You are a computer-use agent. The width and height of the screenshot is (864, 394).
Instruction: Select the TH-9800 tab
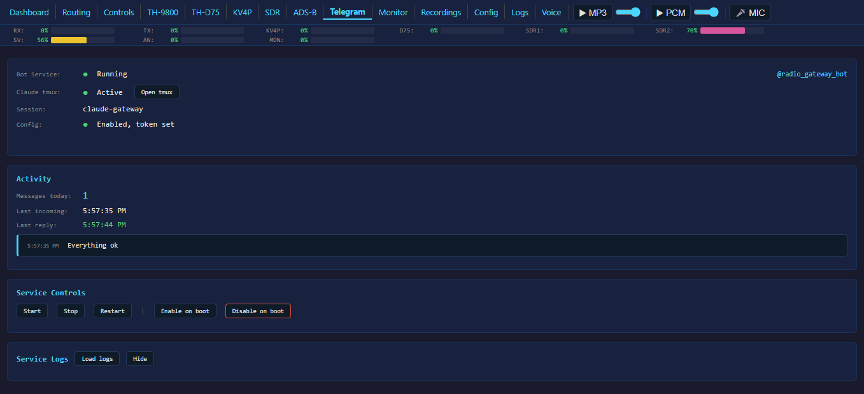(163, 12)
